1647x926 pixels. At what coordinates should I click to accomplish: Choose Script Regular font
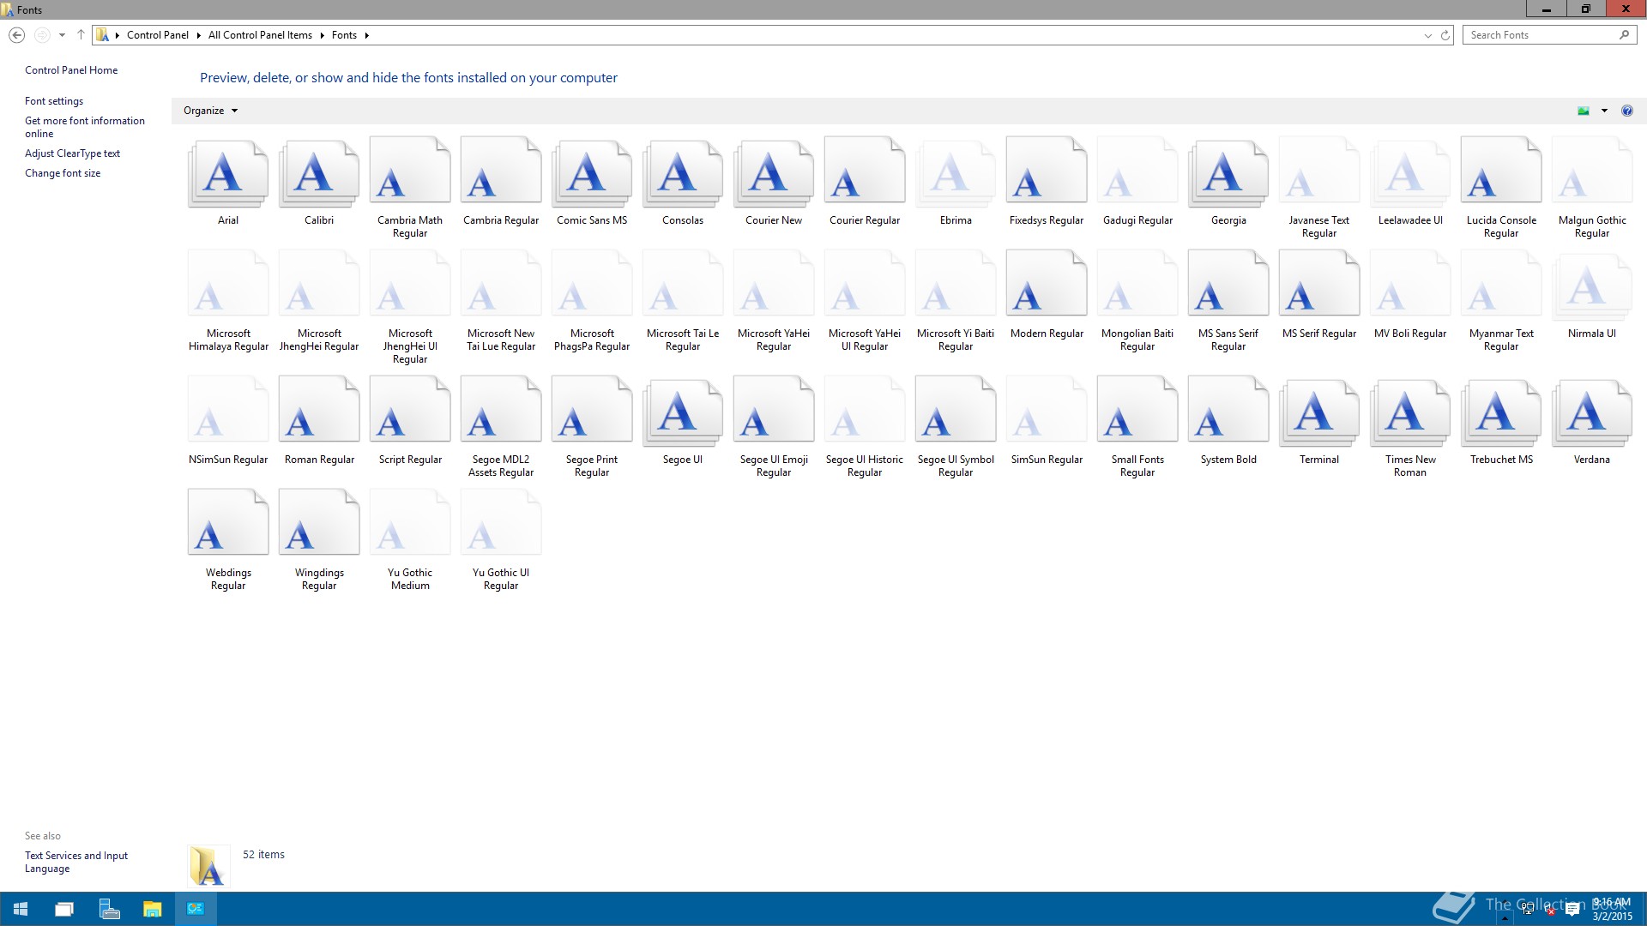click(x=410, y=410)
